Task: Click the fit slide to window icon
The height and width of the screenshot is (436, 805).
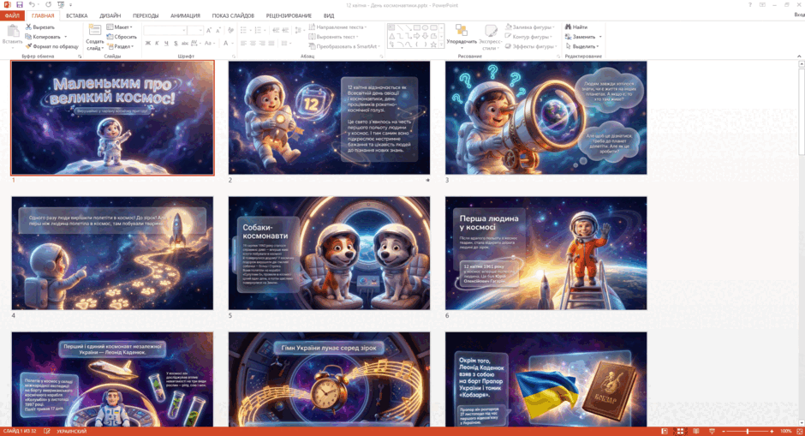Action: tap(799, 432)
